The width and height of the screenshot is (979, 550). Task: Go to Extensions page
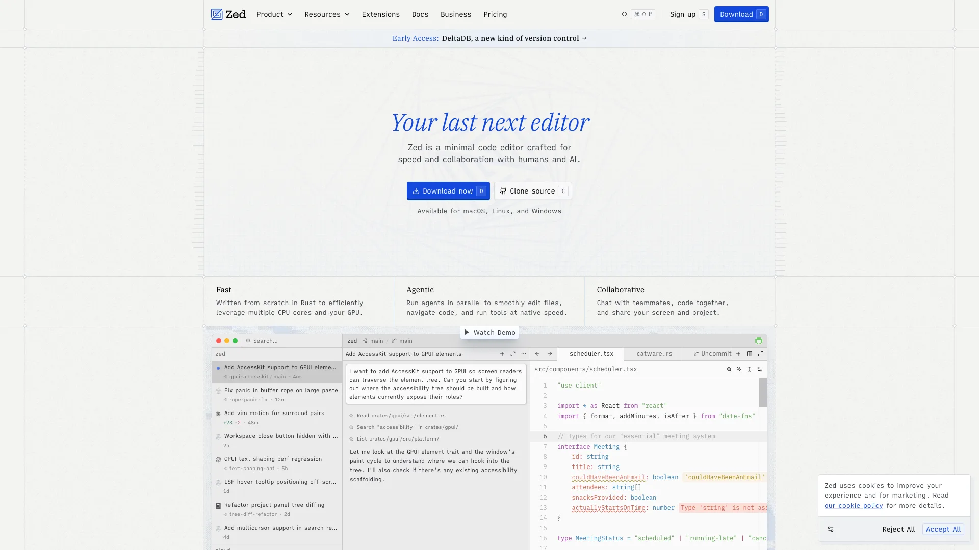click(x=381, y=14)
